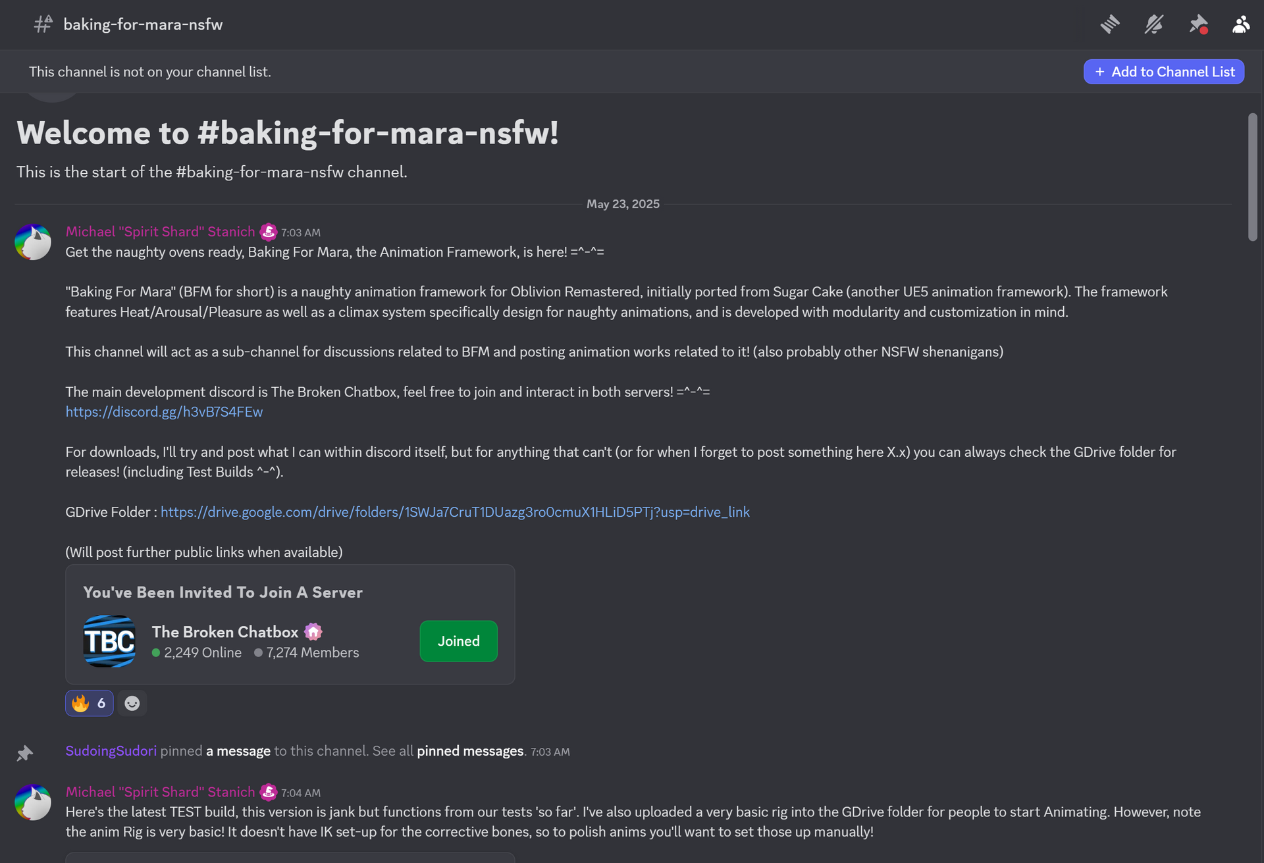Open pinned messages pin icon
Image resolution: width=1264 pixels, height=863 pixels.
tap(1198, 25)
